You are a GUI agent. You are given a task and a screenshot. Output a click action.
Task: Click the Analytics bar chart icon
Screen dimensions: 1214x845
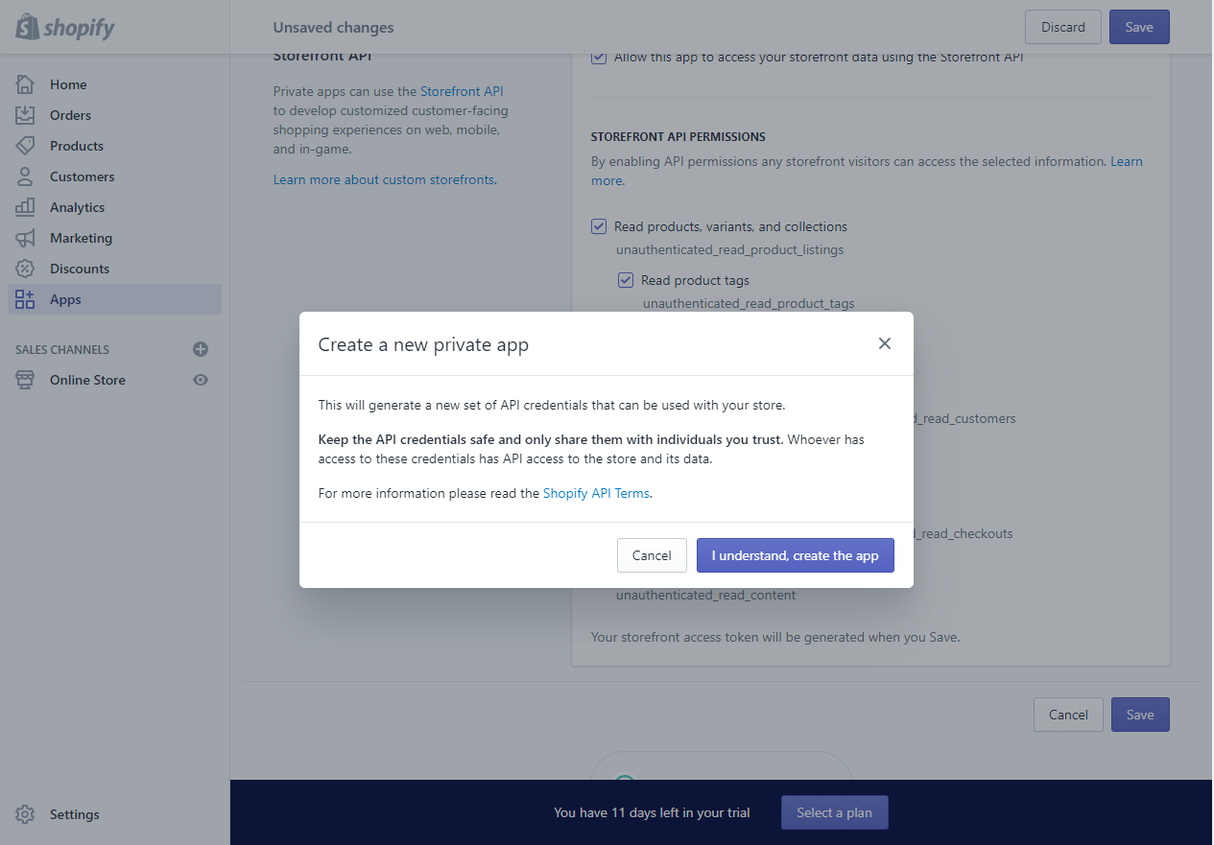coord(25,207)
